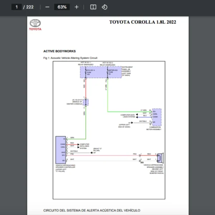Click the Vehicle Approaching Speaker Controller label
This screenshot has width=215, height=215.
(65, 168)
